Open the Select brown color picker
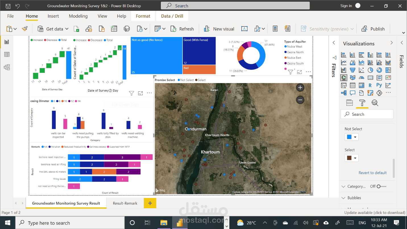 pyautogui.click(x=352, y=158)
